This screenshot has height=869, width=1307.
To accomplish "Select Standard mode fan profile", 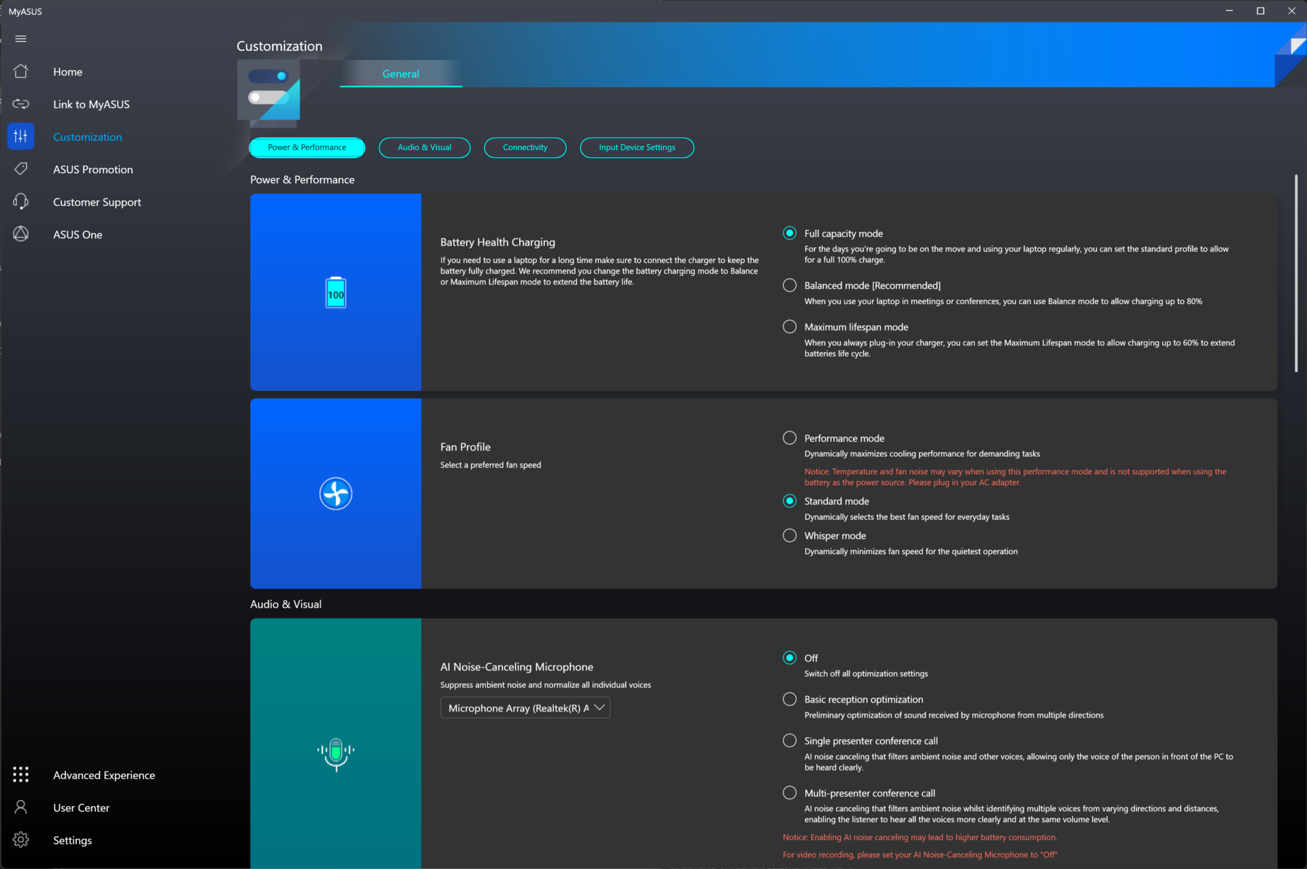I will tap(789, 501).
